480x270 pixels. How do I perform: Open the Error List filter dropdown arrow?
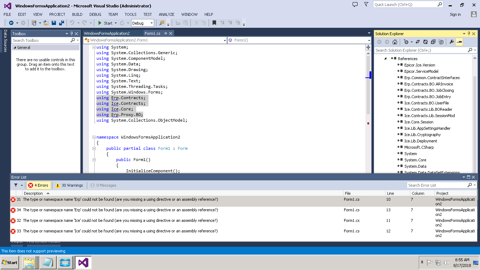click(22, 185)
